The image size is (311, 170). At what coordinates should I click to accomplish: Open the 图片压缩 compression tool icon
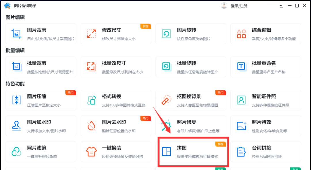[x=16, y=100]
